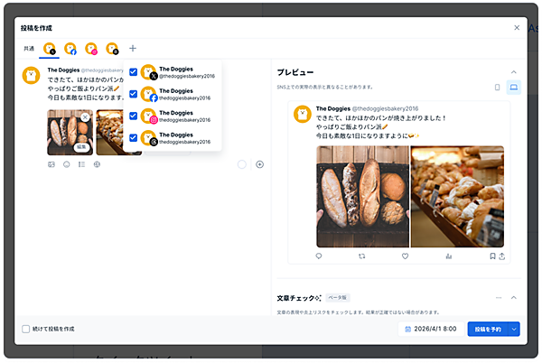The image size is (542, 363).
Task: Switch to the 共通 tab
Action: 29,49
